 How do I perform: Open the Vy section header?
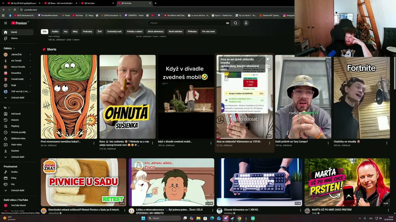click(x=7, y=108)
